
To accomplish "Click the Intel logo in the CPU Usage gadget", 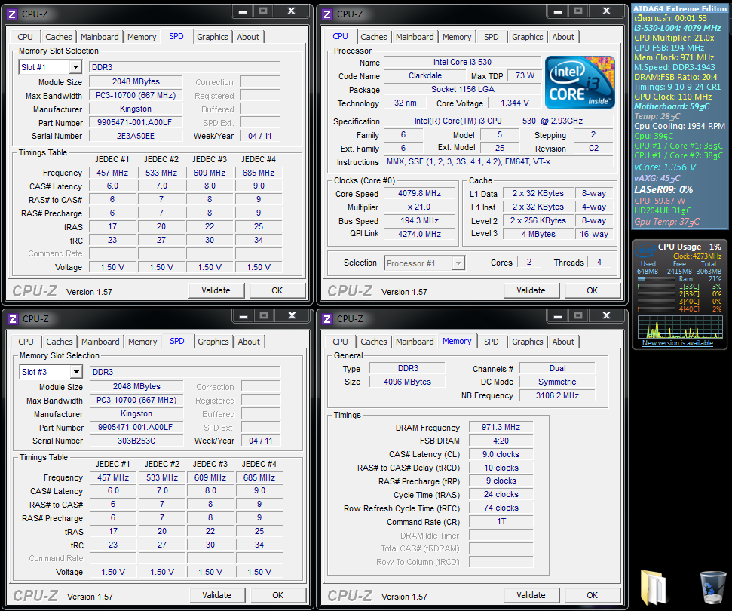I will click(x=646, y=250).
